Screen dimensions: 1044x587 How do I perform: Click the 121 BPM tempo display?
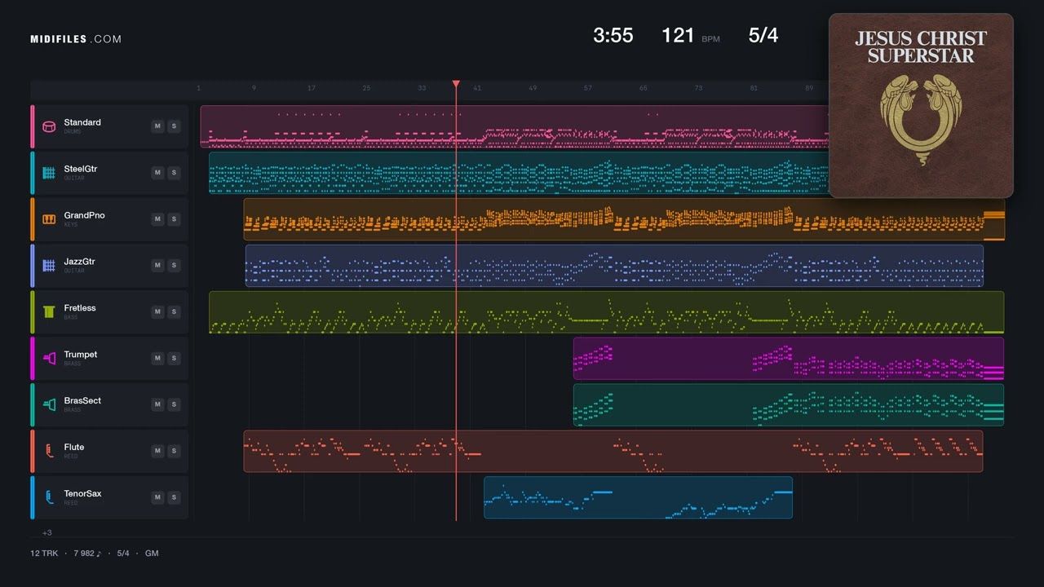click(690, 35)
